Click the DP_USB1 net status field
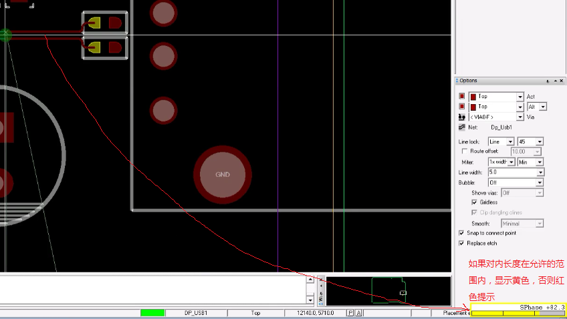Image resolution: width=567 pixels, height=319 pixels. pos(196,313)
